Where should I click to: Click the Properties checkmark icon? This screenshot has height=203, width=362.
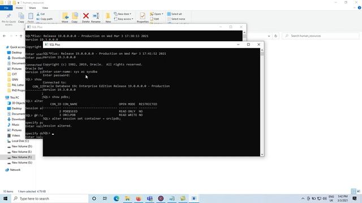(143, 16)
